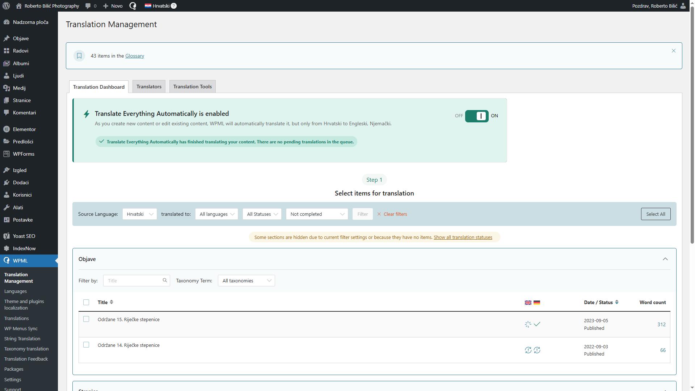Screen dimensions: 695x391
Task: Click the WordPress logo icon in admin bar
Action: (x=6, y=6)
